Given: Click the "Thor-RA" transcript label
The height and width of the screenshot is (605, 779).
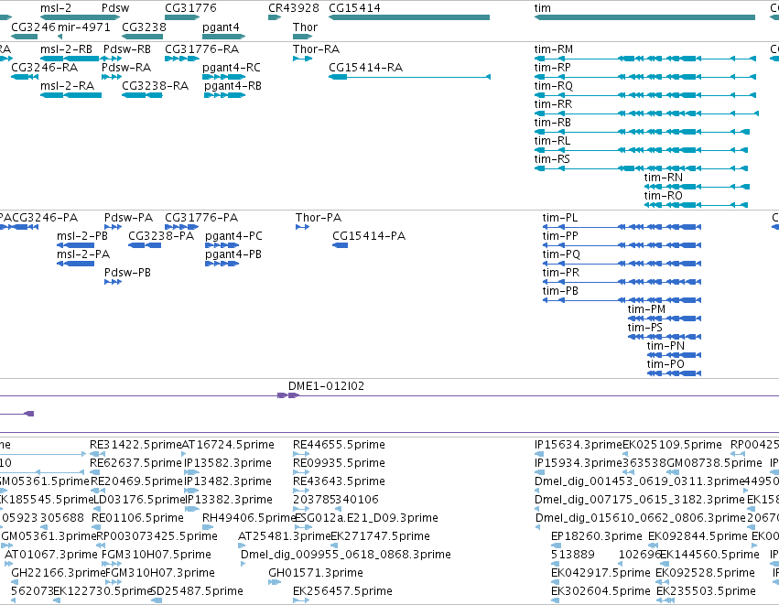Looking at the screenshot, I should click(316, 49).
